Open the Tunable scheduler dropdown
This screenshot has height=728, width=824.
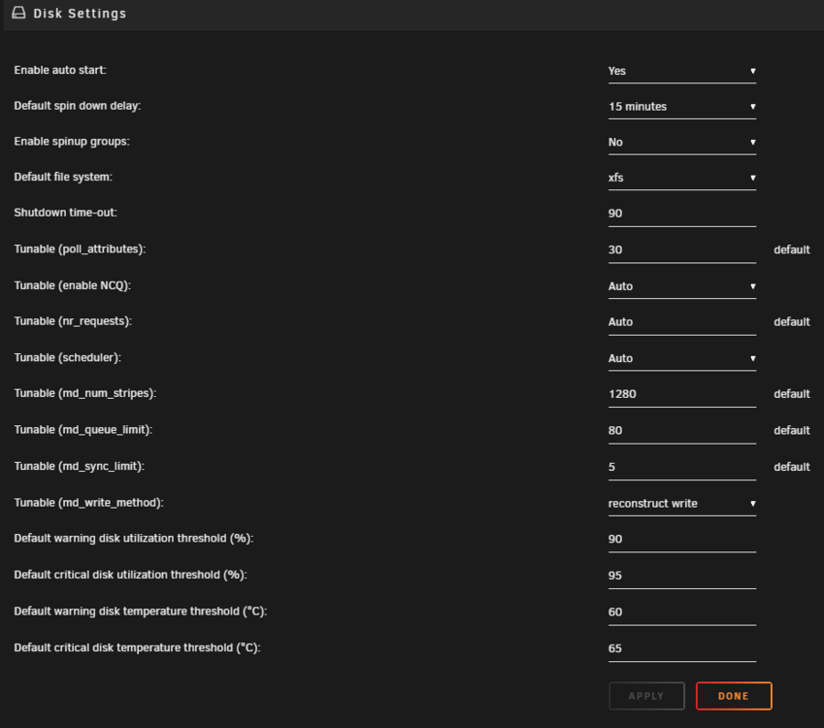tap(682, 358)
